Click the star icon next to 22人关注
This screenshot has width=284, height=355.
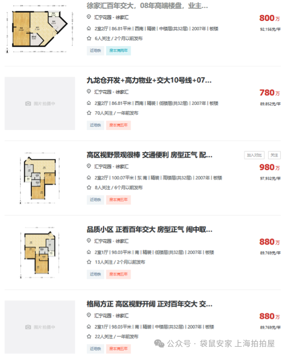tap(89, 336)
